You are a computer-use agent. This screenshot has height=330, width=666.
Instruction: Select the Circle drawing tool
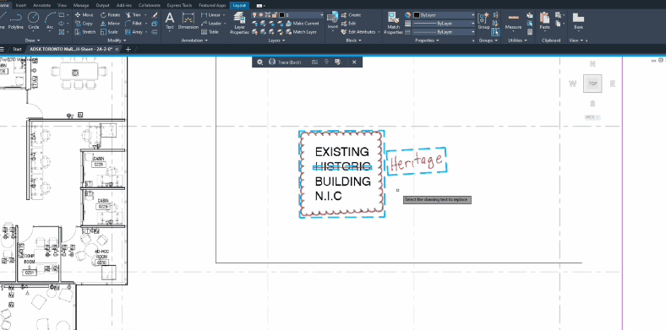click(33, 20)
